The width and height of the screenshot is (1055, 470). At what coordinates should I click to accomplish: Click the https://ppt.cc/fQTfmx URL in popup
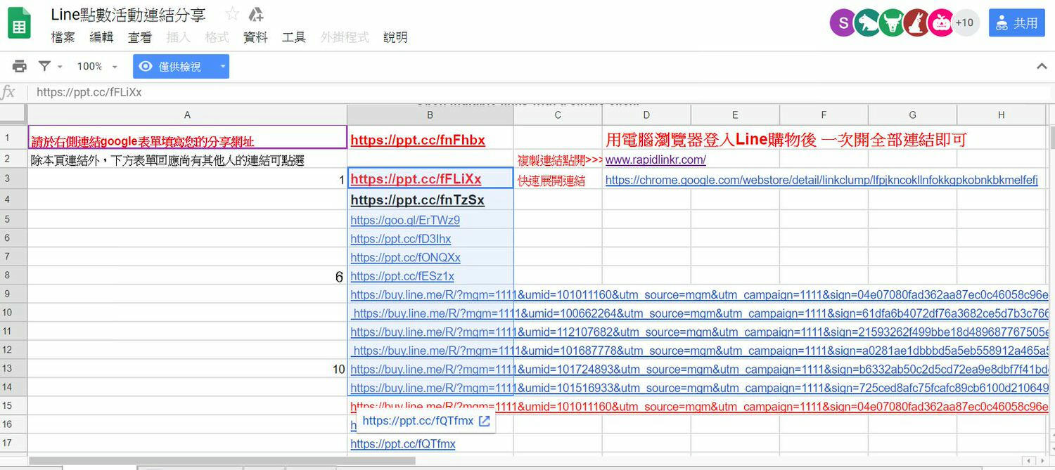(x=418, y=421)
